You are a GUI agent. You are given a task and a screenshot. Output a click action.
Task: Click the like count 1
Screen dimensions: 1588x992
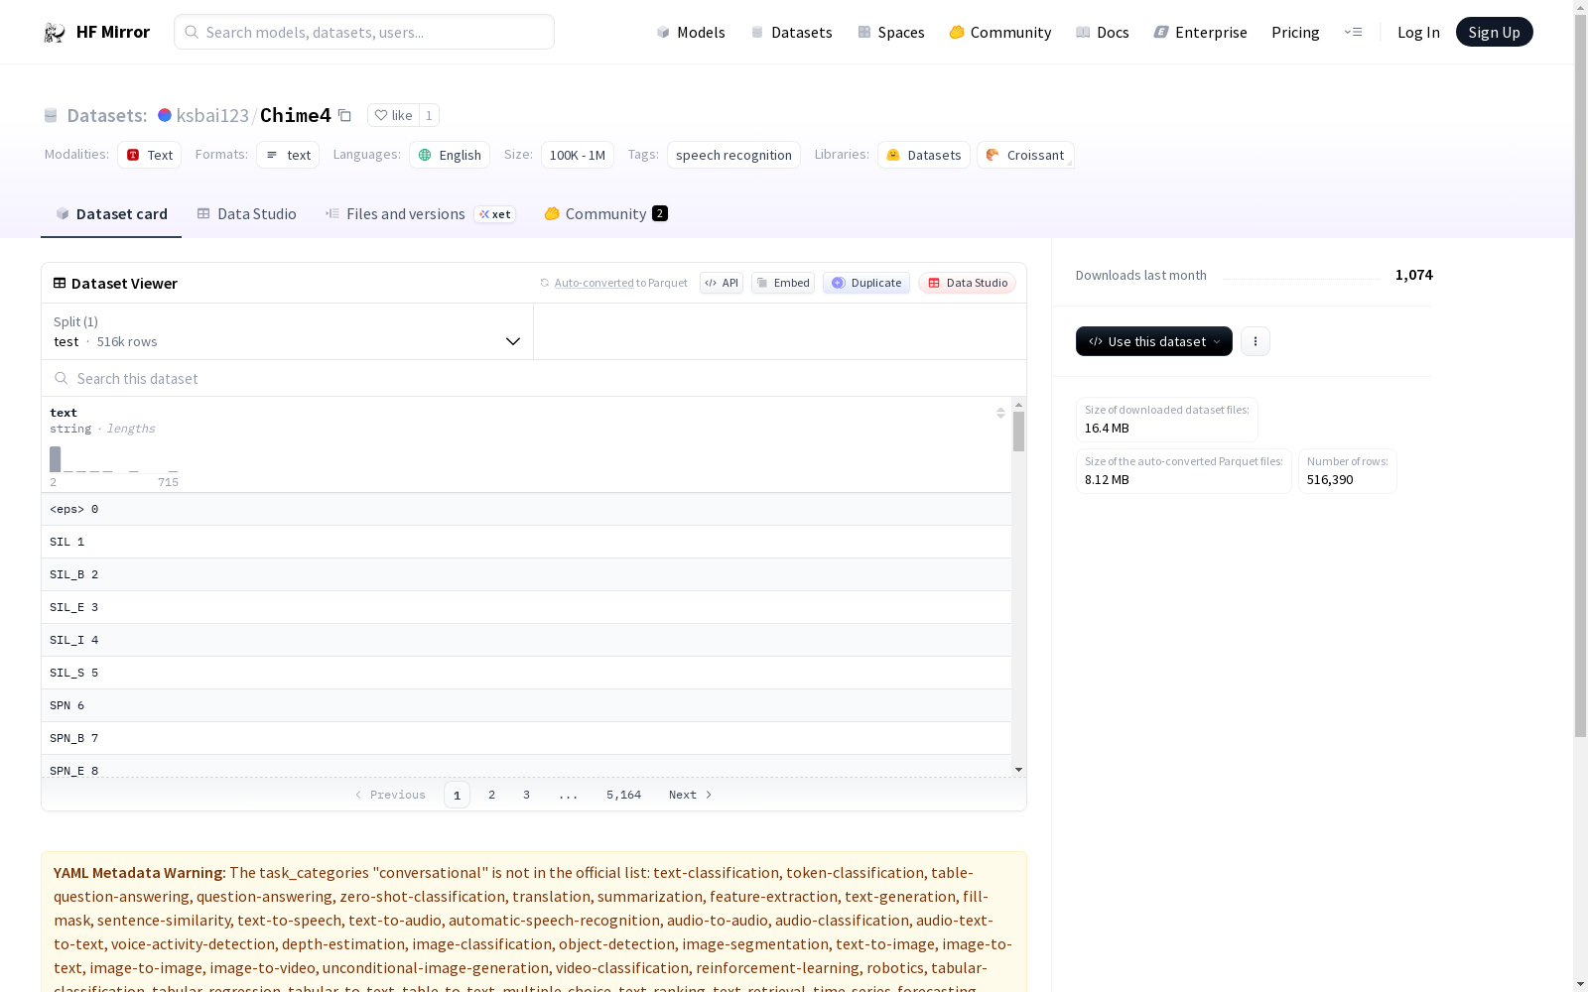(429, 115)
